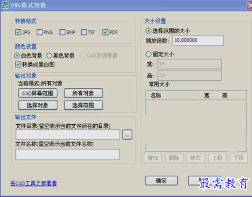The width and height of the screenshot is (252, 197).
Task: Click the 选择范围 button
Action: (x=83, y=105)
